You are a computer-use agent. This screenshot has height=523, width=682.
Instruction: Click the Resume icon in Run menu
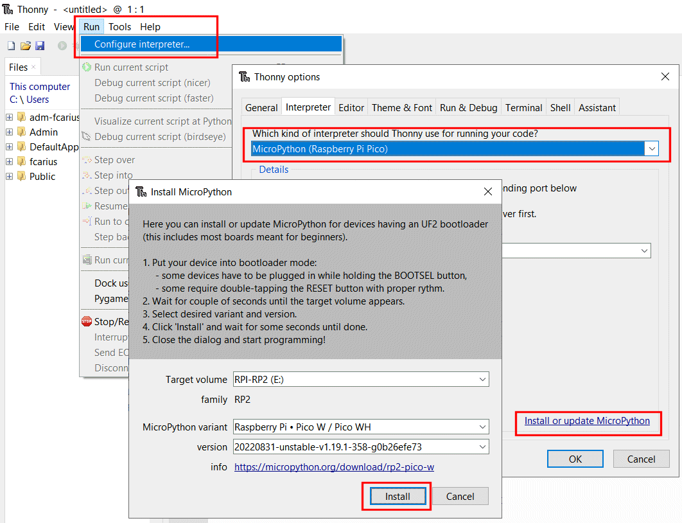87,206
